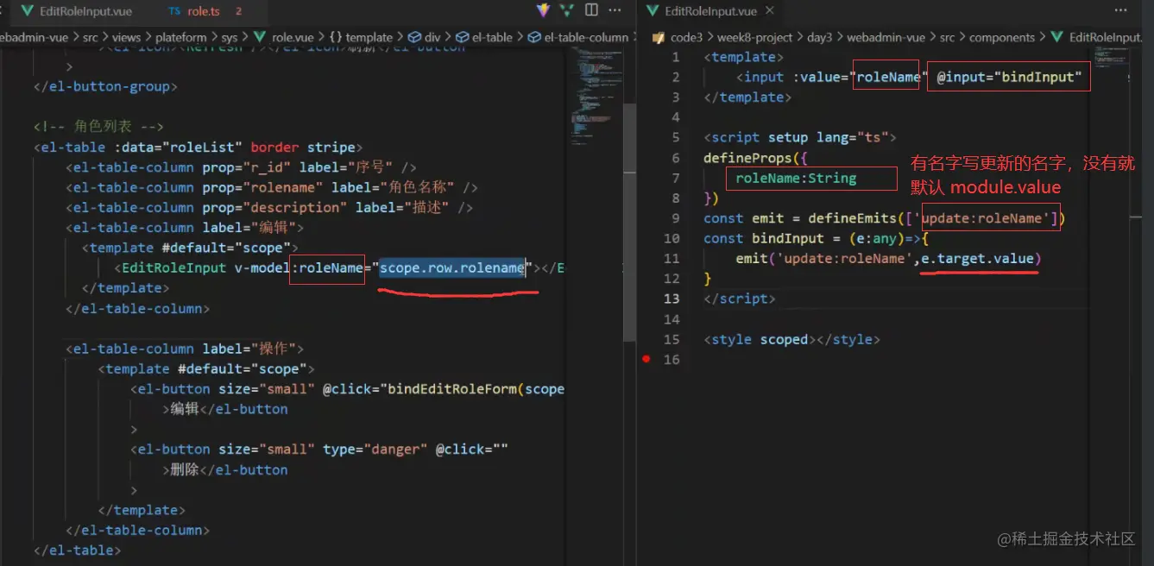This screenshot has height=566, width=1154.
Task: Click '</el-button-group>' closing tag
Action: (106, 86)
